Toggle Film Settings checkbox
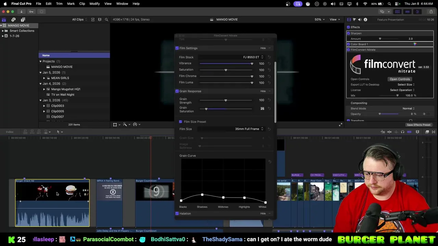Viewport: 438px width, 246px height. (177, 48)
